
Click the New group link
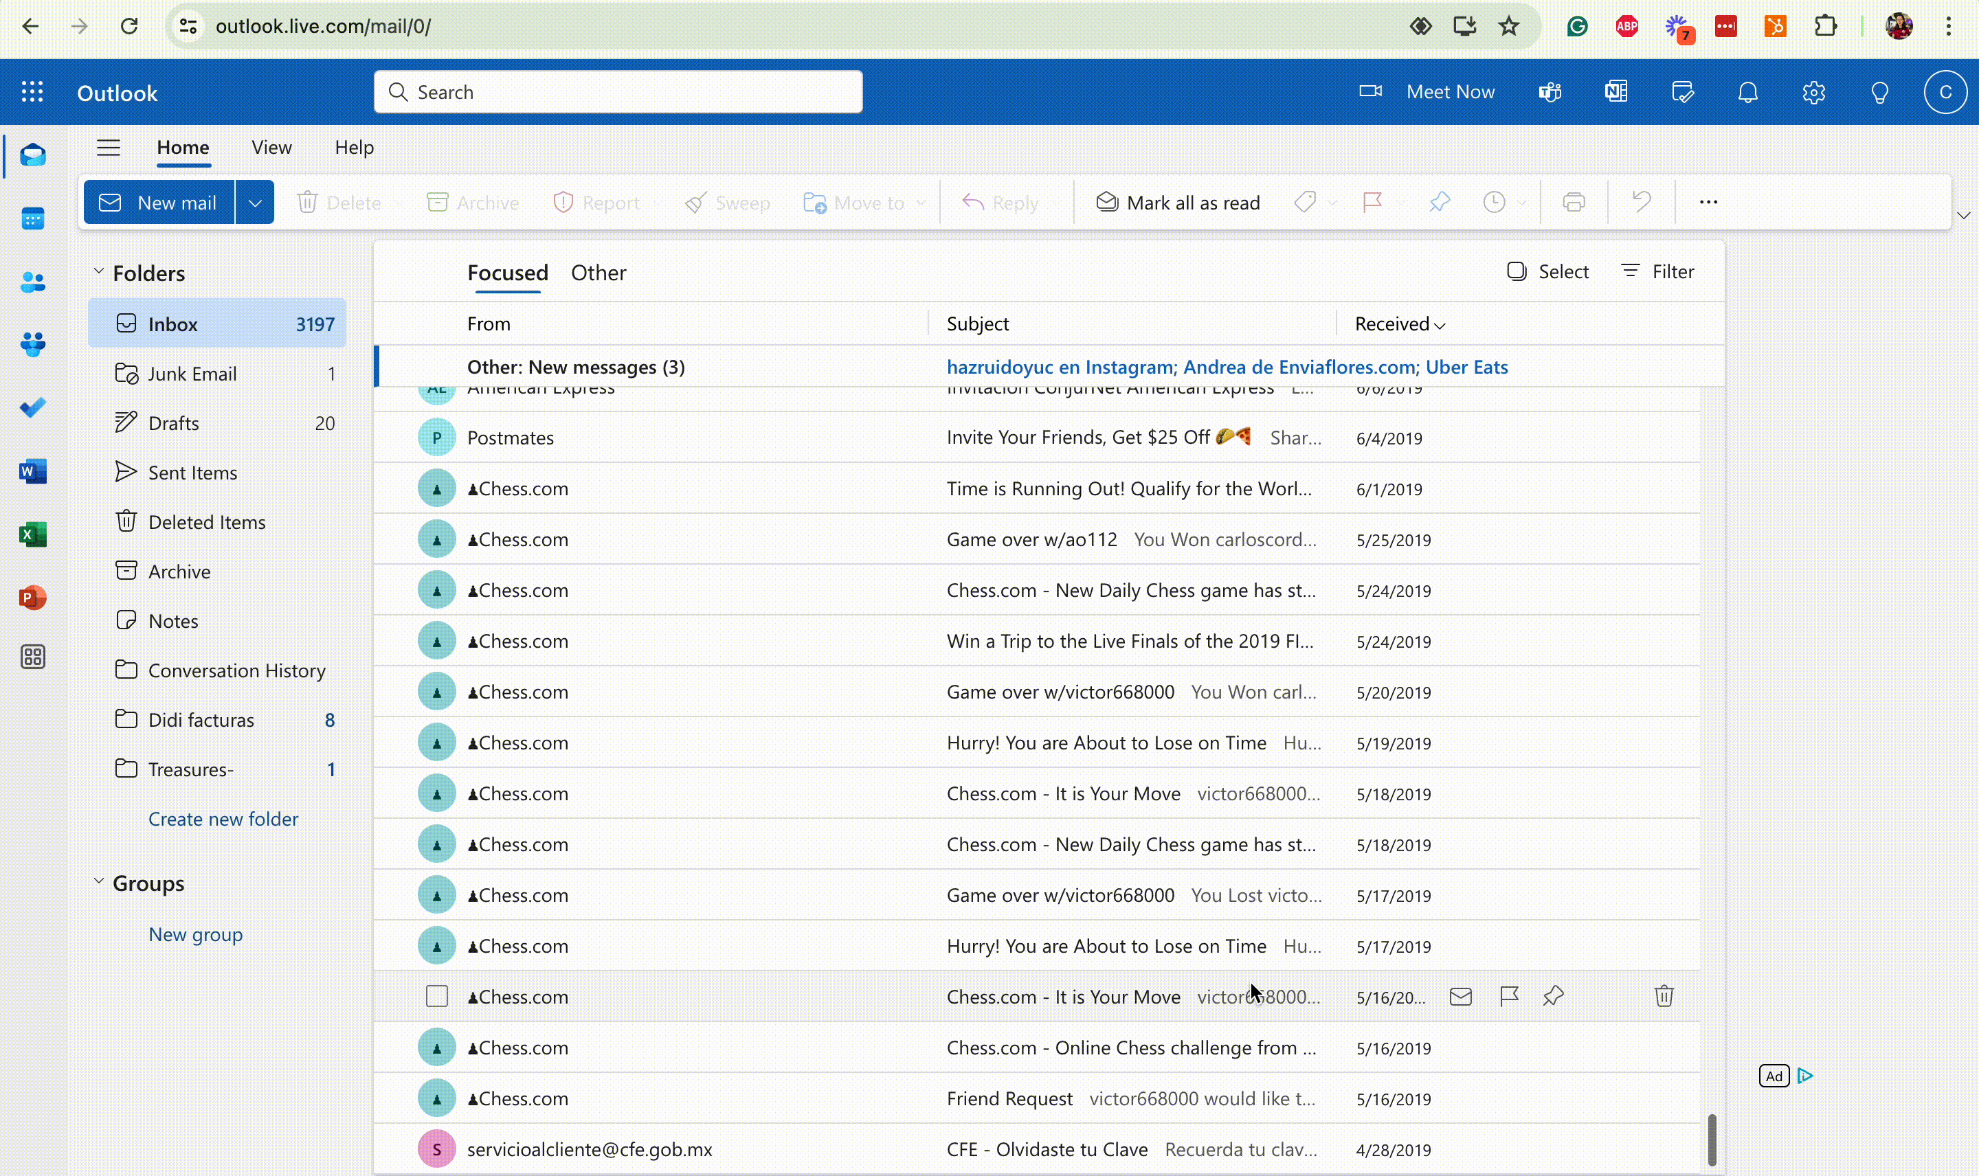[195, 934]
